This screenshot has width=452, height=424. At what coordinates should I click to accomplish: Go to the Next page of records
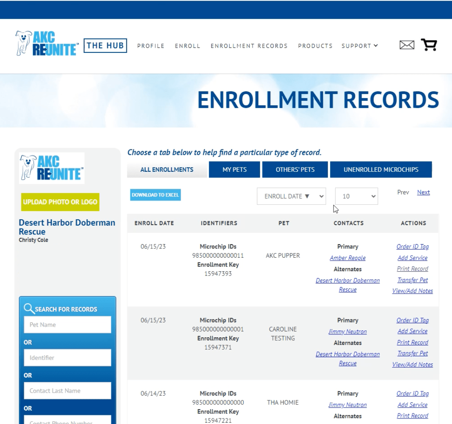pos(423,192)
